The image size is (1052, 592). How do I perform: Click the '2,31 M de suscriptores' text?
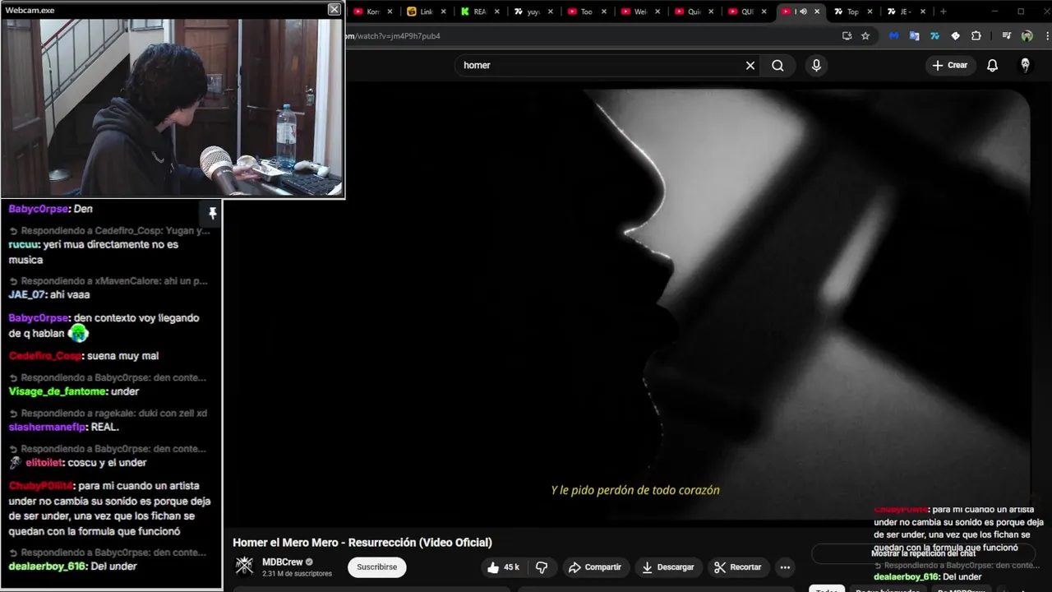pos(297,574)
